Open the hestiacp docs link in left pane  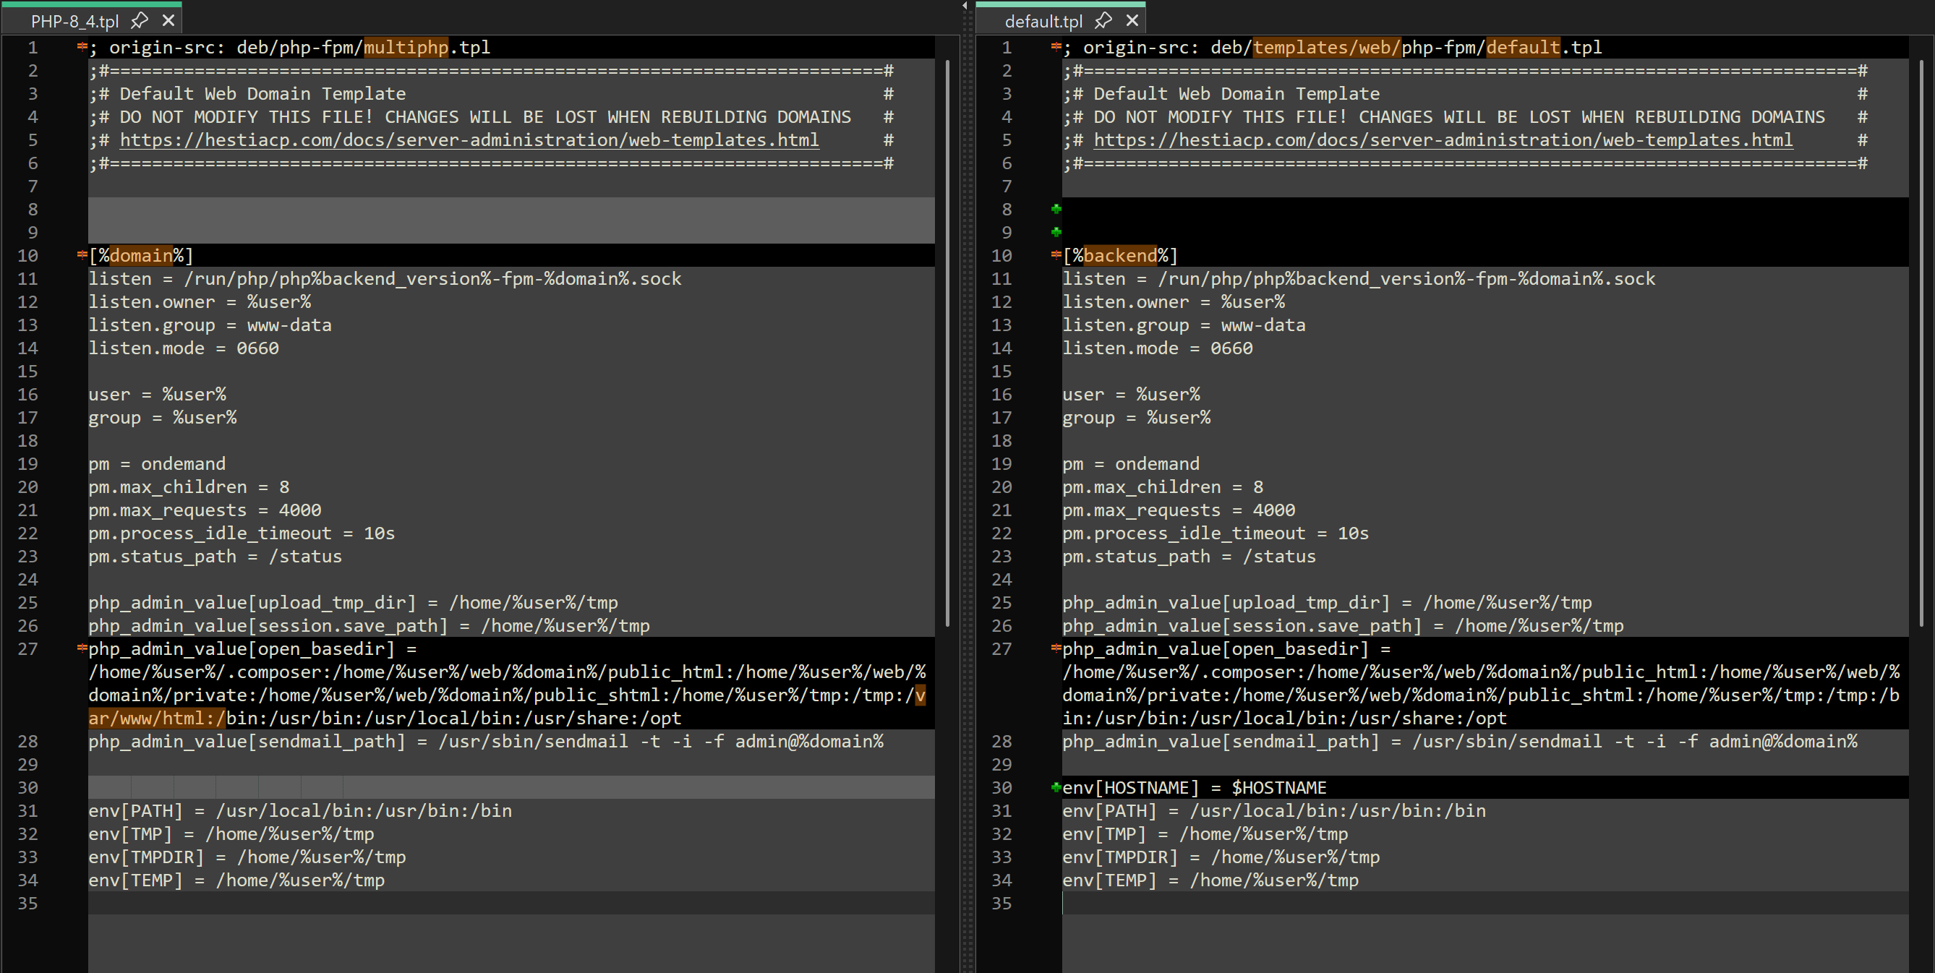(x=469, y=140)
